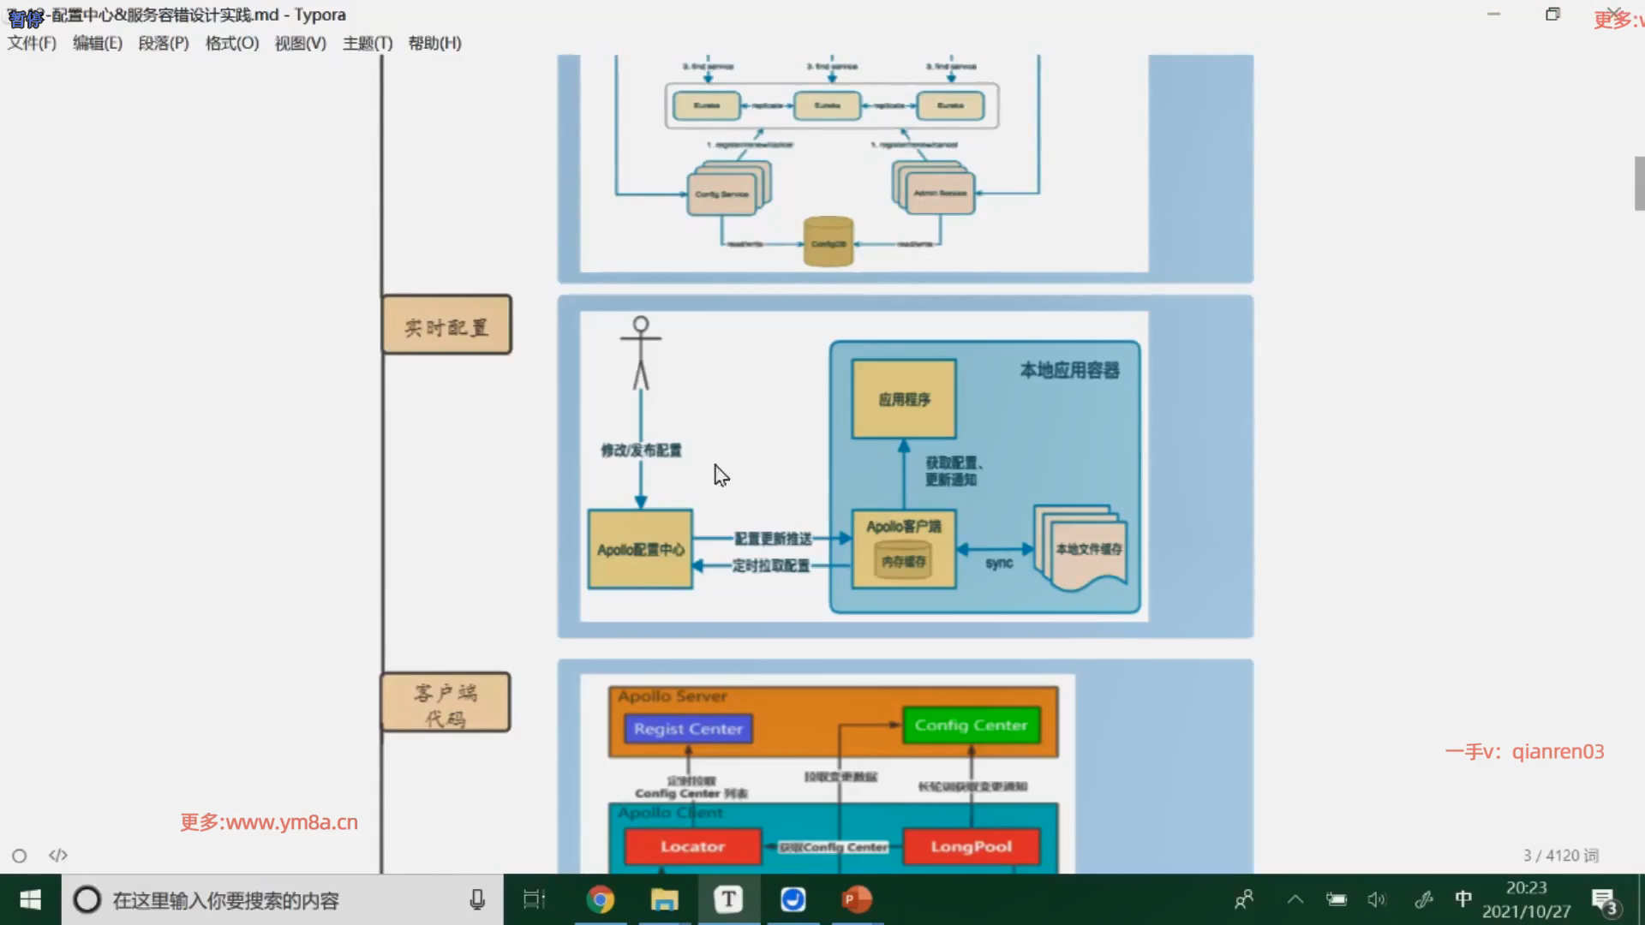This screenshot has width=1645, height=925.
Task: Open Task View button
Action: click(x=534, y=899)
